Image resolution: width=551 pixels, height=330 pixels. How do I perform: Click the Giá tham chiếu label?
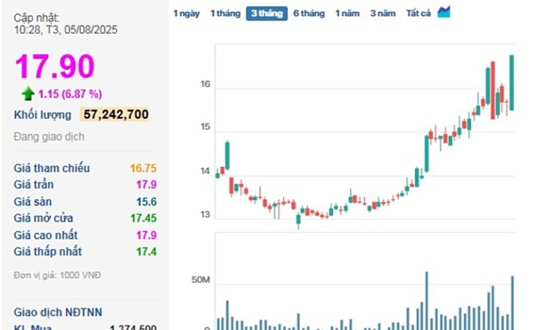point(51,168)
